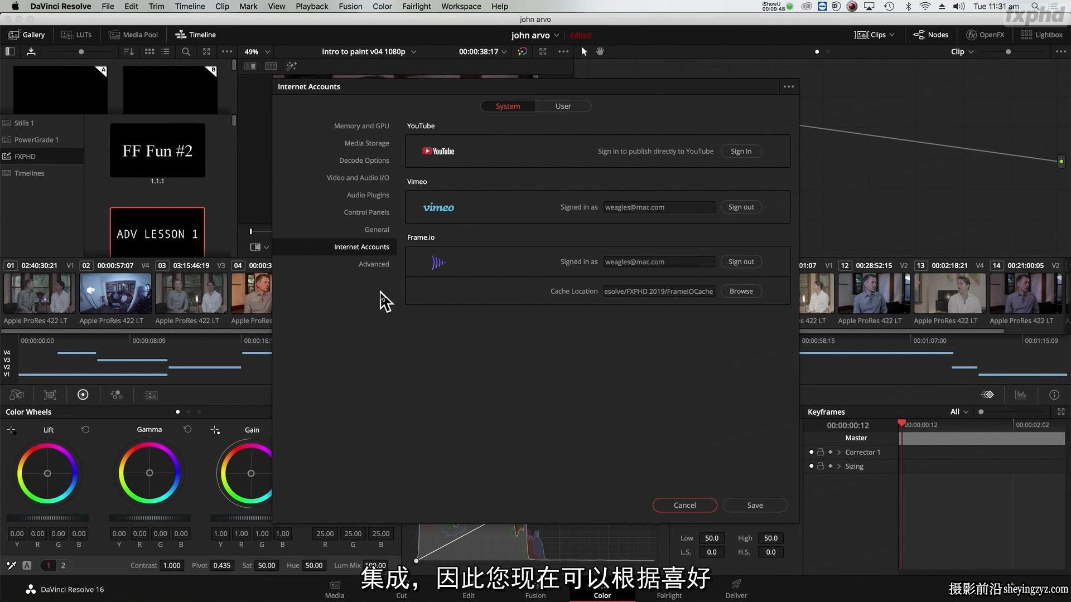Expand the Keyframes panel
Screen dimensions: 1071x602
point(1061,411)
